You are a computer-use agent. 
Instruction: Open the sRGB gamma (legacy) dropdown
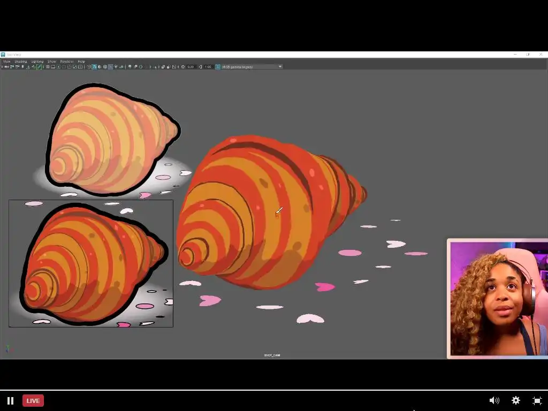(252, 67)
